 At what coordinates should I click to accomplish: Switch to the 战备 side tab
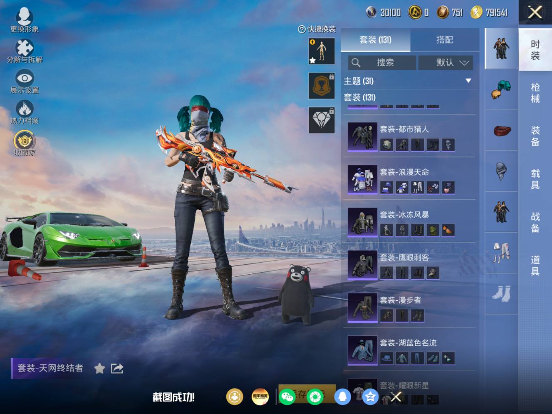pos(535,223)
